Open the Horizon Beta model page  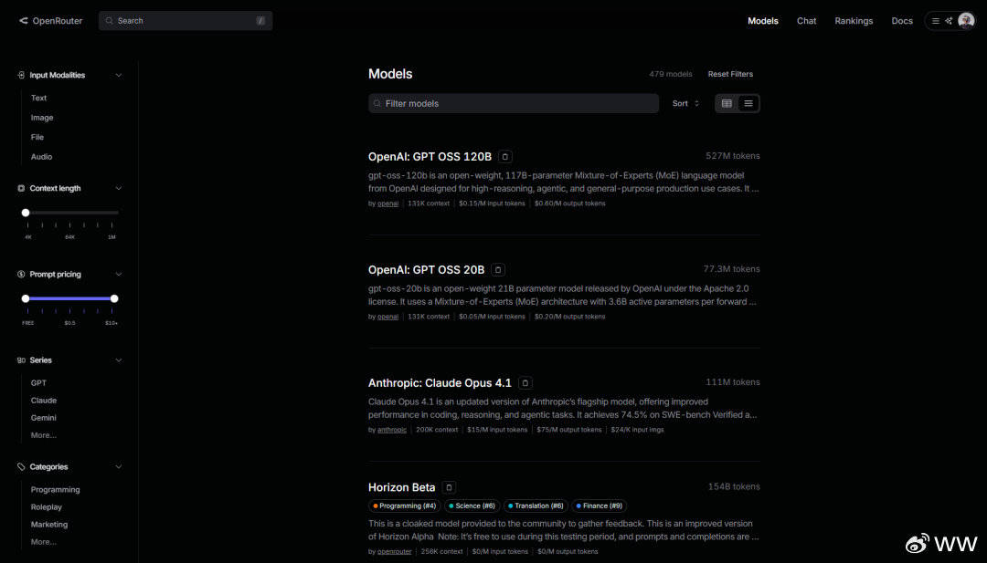[401, 487]
